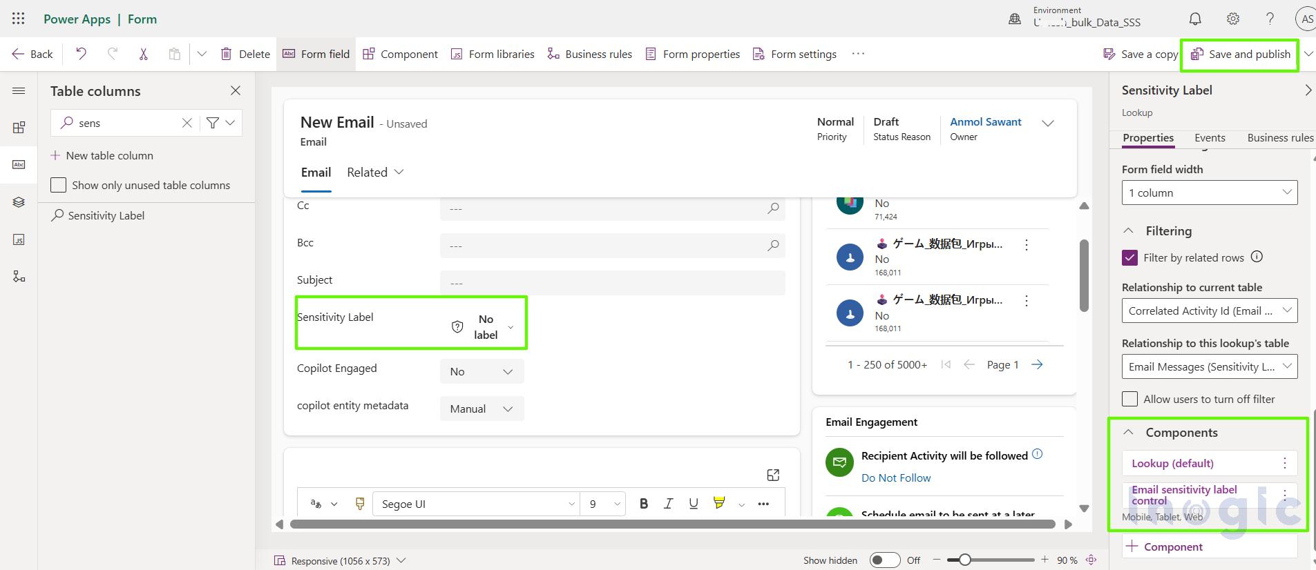
Task: Open the help question mark icon
Action: click(1270, 19)
